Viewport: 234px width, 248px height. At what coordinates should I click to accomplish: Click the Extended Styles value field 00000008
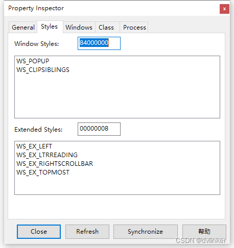(99, 129)
